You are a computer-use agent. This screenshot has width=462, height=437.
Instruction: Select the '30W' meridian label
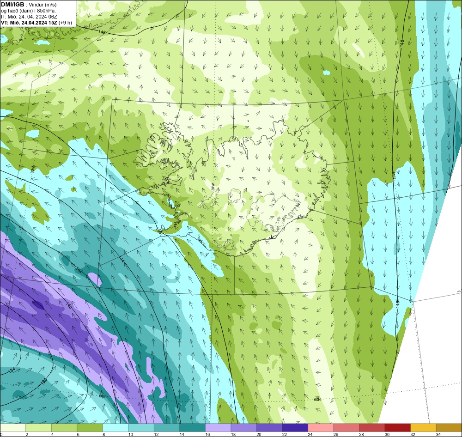pos(32,169)
